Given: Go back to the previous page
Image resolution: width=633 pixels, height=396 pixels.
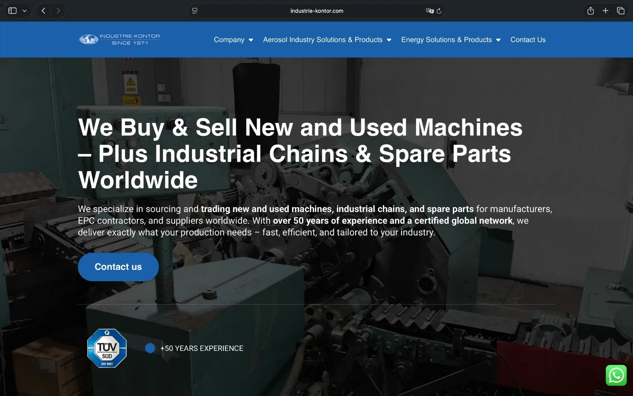Looking at the screenshot, I should pyautogui.click(x=44, y=11).
